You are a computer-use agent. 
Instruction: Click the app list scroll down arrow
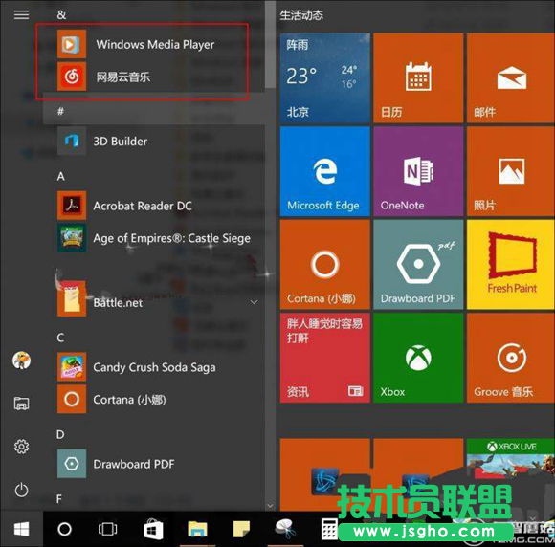[270, 505]
